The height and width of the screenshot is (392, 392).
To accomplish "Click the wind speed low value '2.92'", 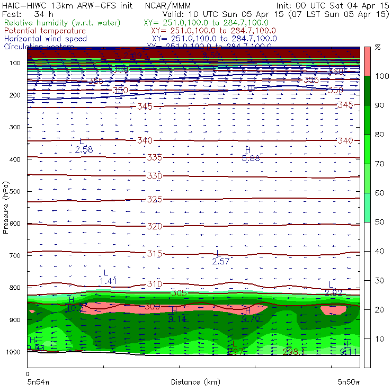I will 333,292.
